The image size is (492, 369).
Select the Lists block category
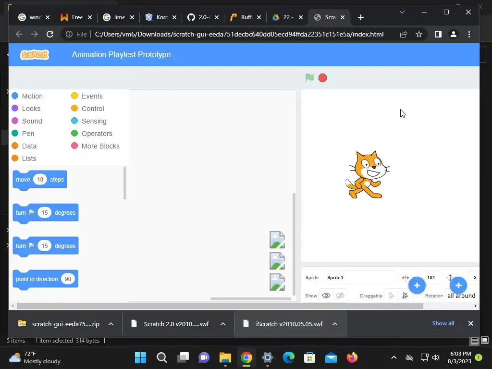(x=24, y=159)
